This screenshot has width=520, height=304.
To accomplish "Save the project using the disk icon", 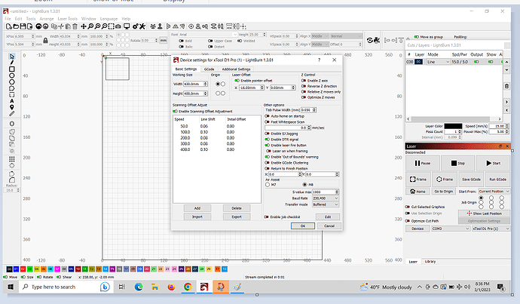I will click(23, 26).
